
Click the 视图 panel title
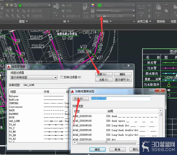pos(173,21)
